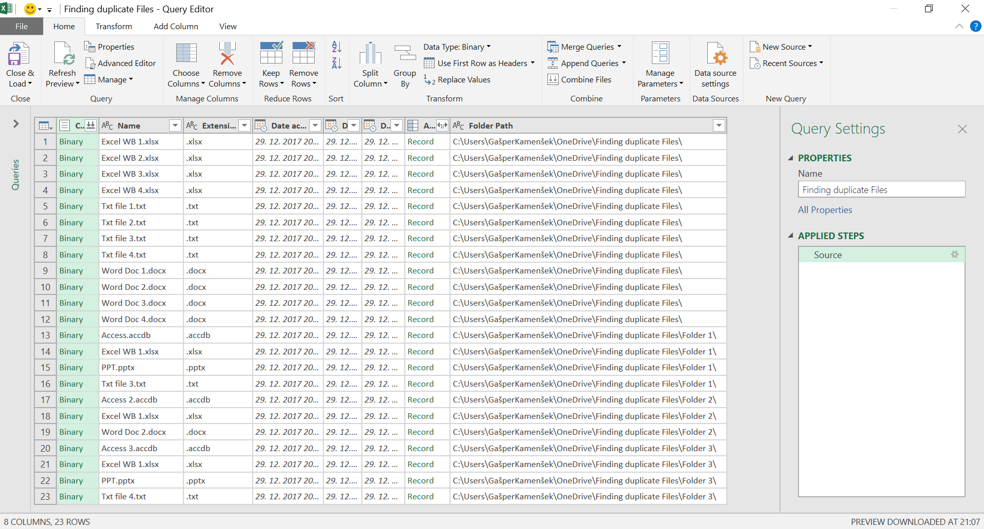The image size is (984, 529).
Task: Open the Folder Path column filter dropdown
Action: (719, 125)
